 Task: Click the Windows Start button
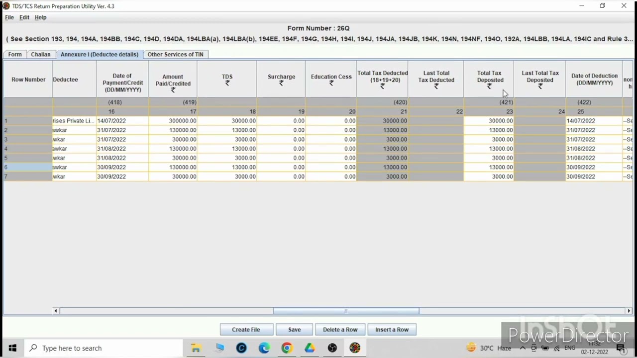[12, 348]
